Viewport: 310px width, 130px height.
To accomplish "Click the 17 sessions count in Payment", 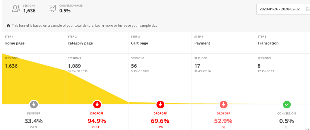I will (197, 66).
